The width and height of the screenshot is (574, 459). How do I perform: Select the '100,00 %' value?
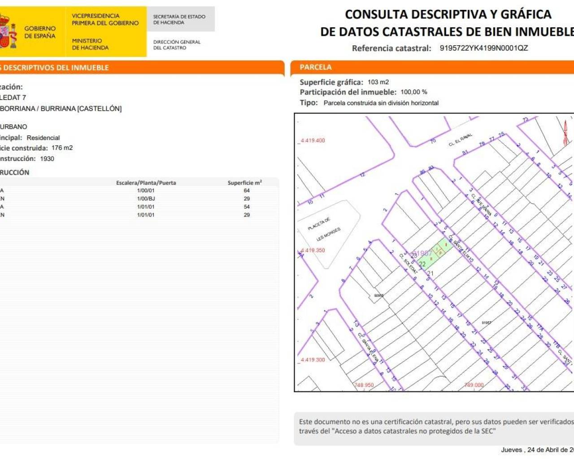[414, 92]
